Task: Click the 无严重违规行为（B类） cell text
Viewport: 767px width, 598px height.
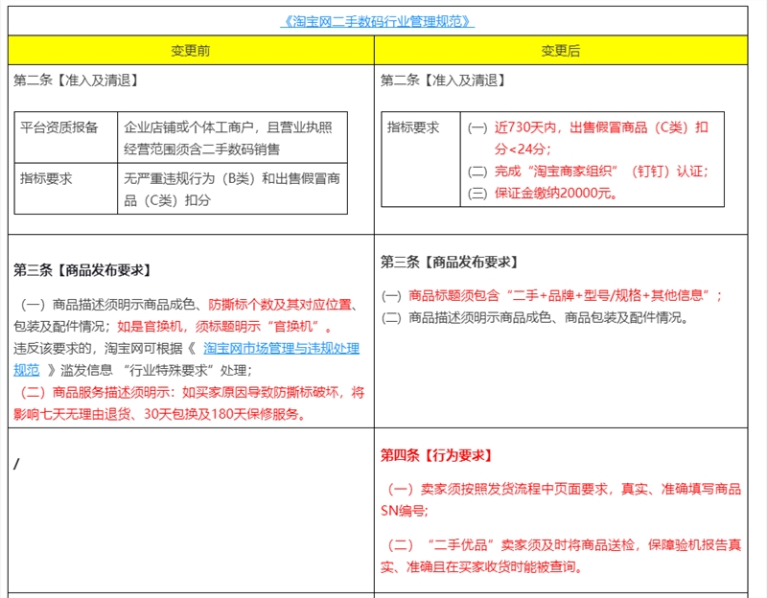Action: point(232,189)
